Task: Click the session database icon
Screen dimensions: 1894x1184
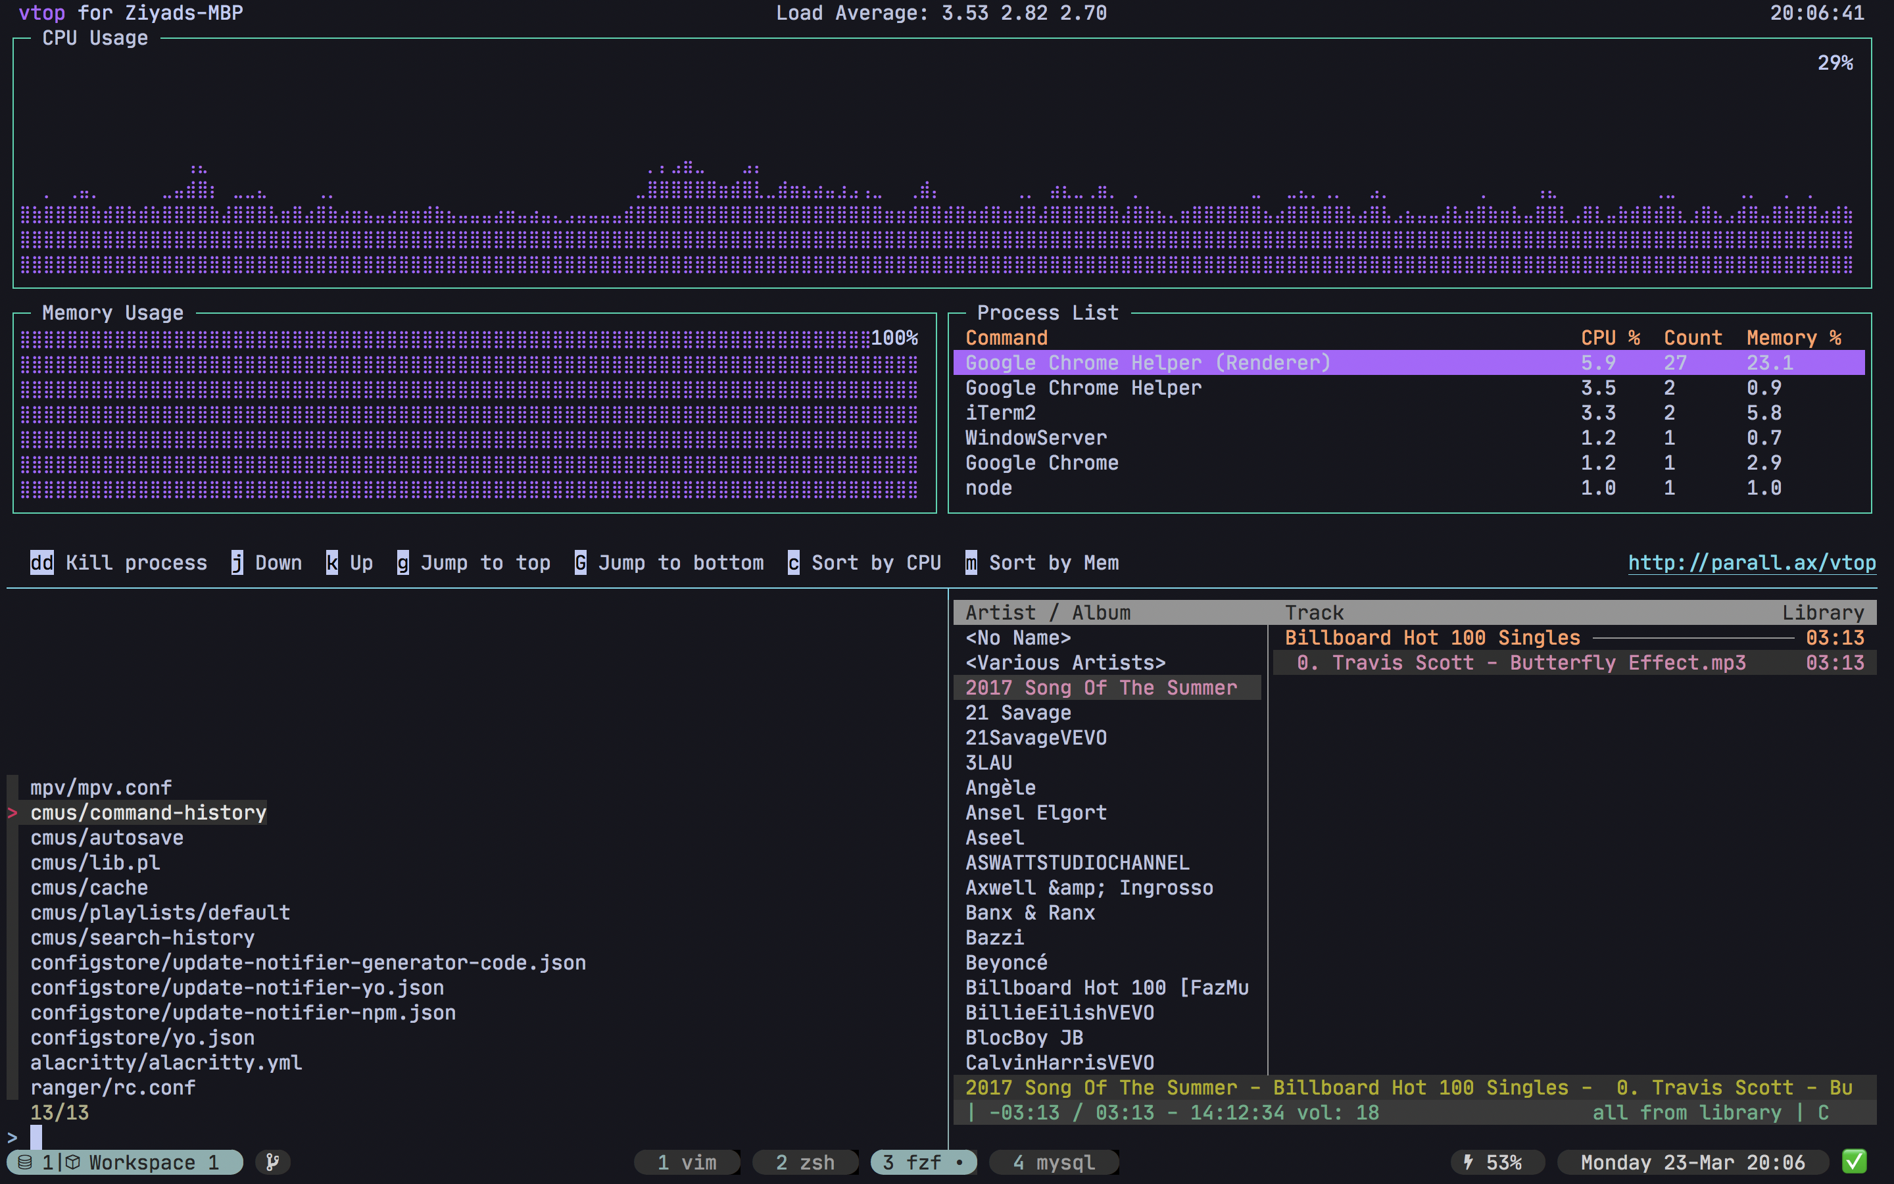Action: coord(25,1162)
